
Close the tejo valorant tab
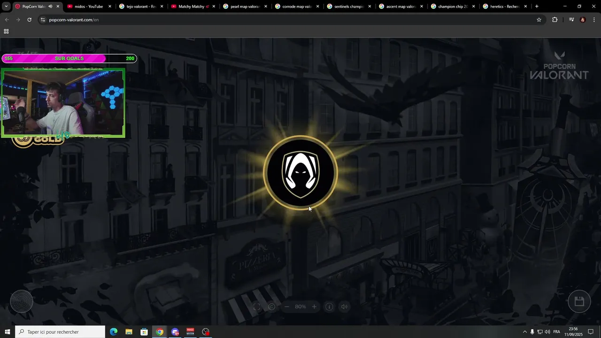(x=162, y=7)
